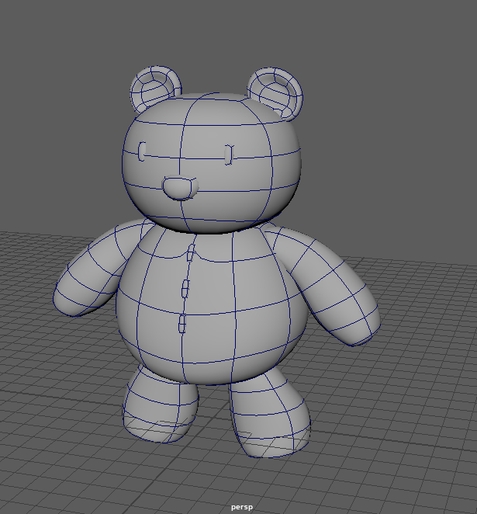The image size is (477, 514).
Task: Select the bottom button on the belly
Action: [x=182, y=323]
